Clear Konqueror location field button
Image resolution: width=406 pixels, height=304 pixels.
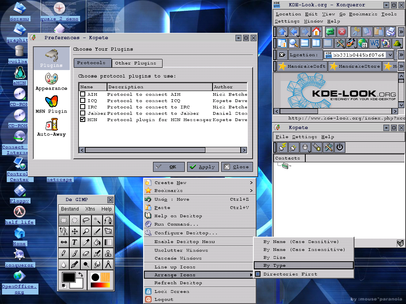coord(282,55)
